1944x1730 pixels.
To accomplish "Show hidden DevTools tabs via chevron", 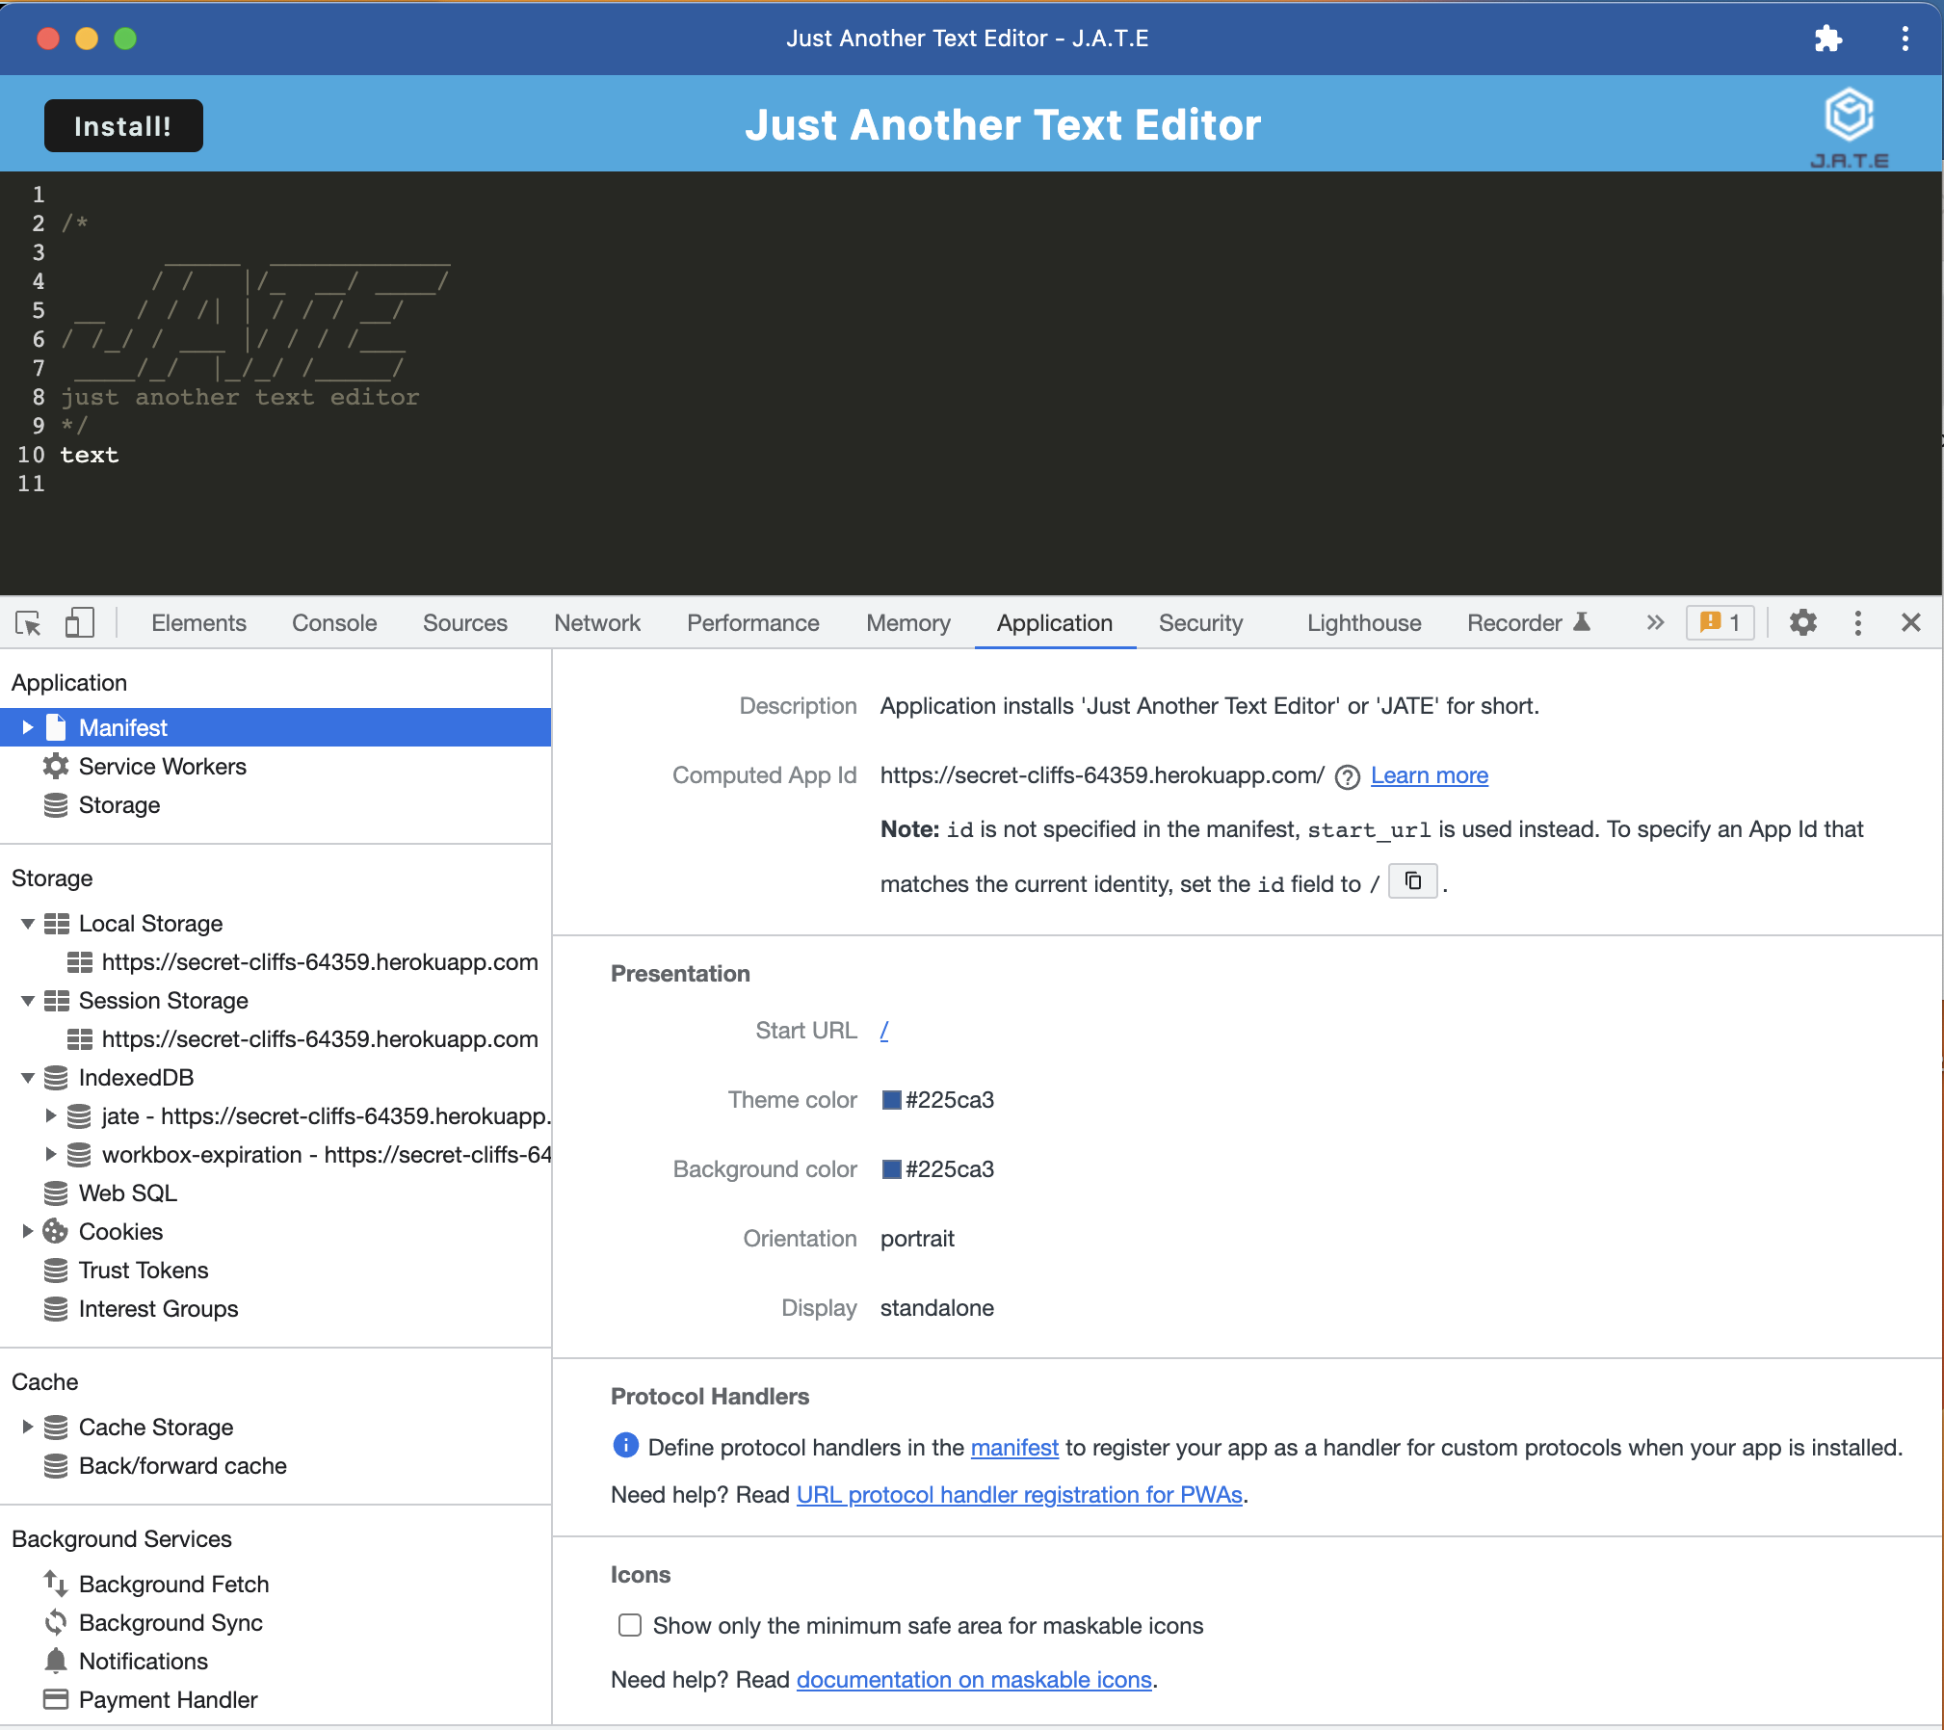I will (1655, 623).
